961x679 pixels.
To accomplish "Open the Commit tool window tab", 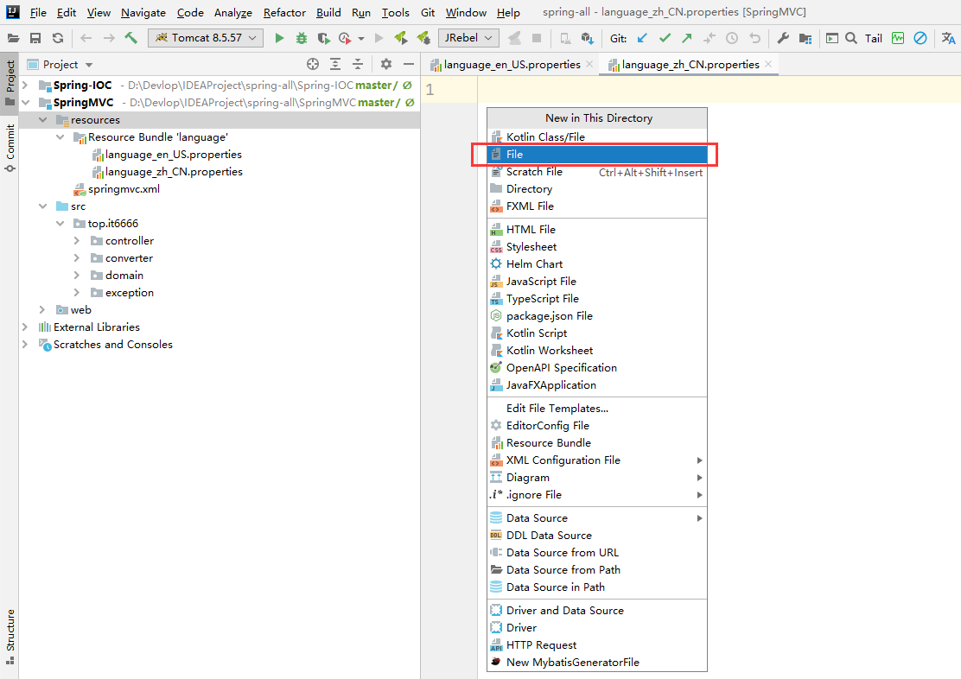I will [10, 148].
